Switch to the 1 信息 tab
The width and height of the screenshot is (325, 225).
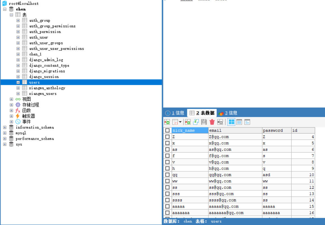(x=175, y=113)
